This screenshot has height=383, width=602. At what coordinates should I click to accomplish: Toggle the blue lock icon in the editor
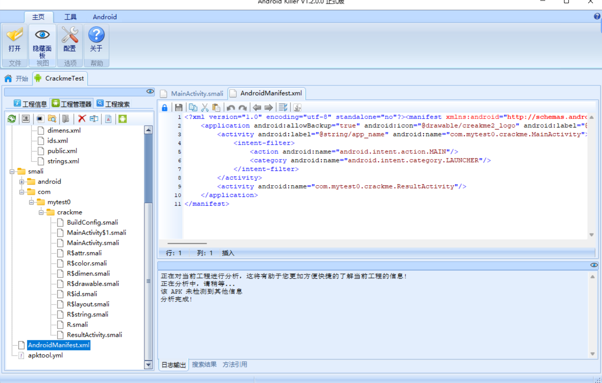tap(164, 108)
